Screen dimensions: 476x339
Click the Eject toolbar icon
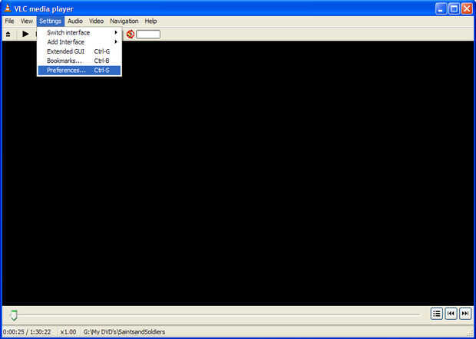[x=8, y=35]
